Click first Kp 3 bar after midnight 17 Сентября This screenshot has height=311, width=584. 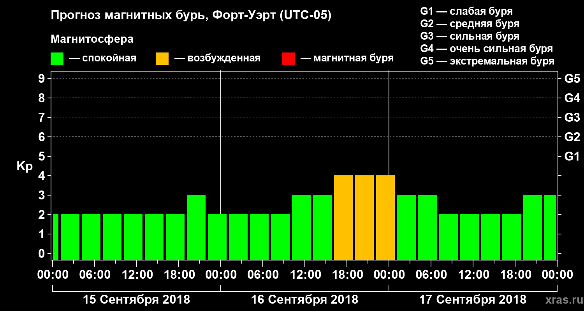click(406, 227)
